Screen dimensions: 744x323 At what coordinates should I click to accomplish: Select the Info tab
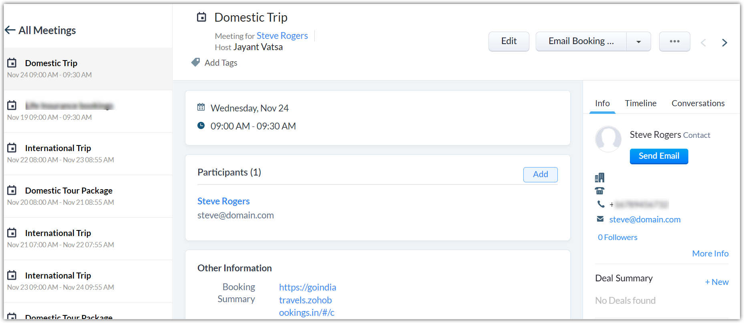[602, 103]
